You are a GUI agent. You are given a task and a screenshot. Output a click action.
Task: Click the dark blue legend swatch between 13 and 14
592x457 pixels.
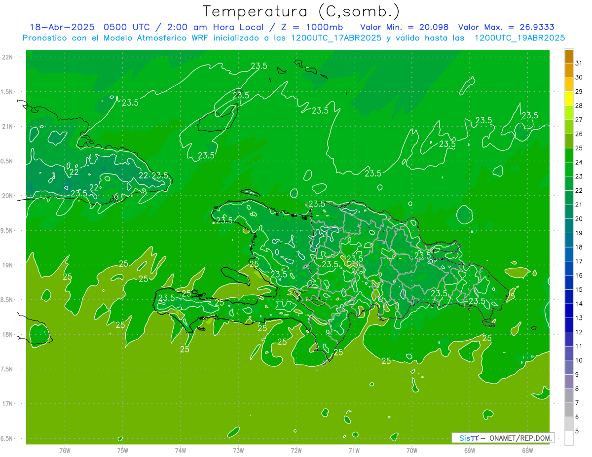tap(569, 311)
